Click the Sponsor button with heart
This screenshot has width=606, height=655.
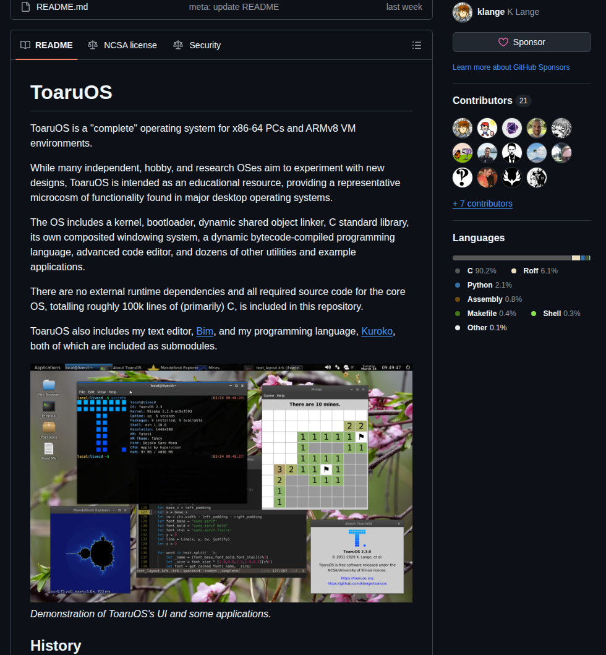[522, 42]
